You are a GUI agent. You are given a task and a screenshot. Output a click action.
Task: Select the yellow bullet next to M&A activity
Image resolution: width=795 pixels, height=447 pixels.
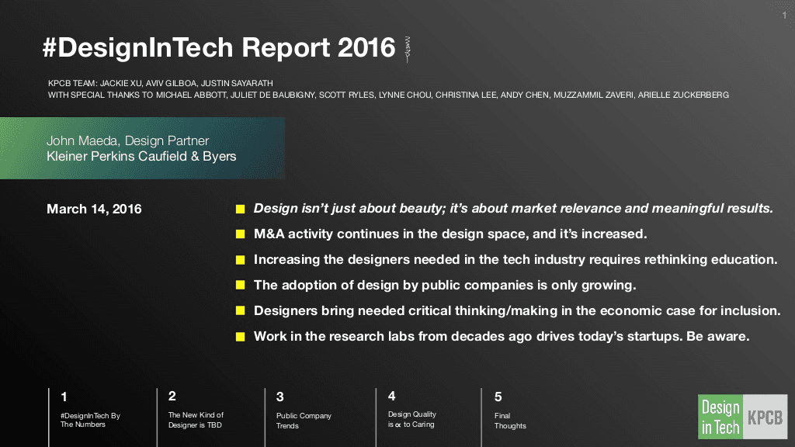[x=241, y=234]
